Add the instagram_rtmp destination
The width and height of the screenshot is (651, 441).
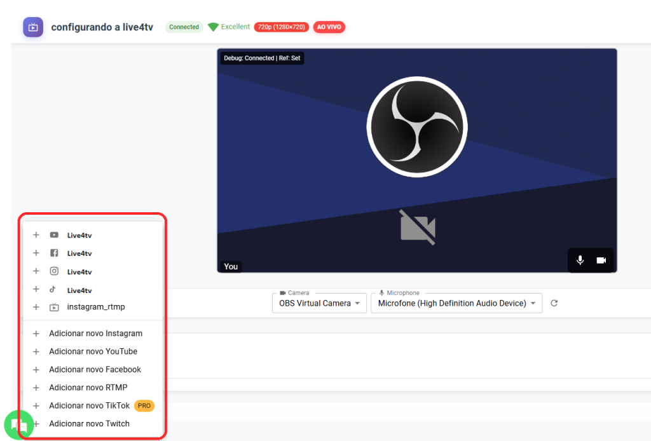point(93,307)
